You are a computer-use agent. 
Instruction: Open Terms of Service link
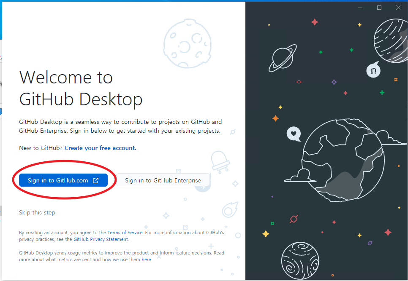coord(125,233)
